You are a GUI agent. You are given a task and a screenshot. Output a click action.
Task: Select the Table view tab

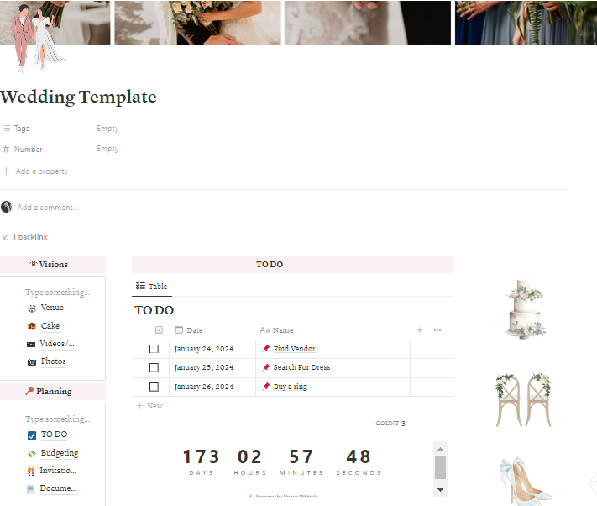(151, 286)
